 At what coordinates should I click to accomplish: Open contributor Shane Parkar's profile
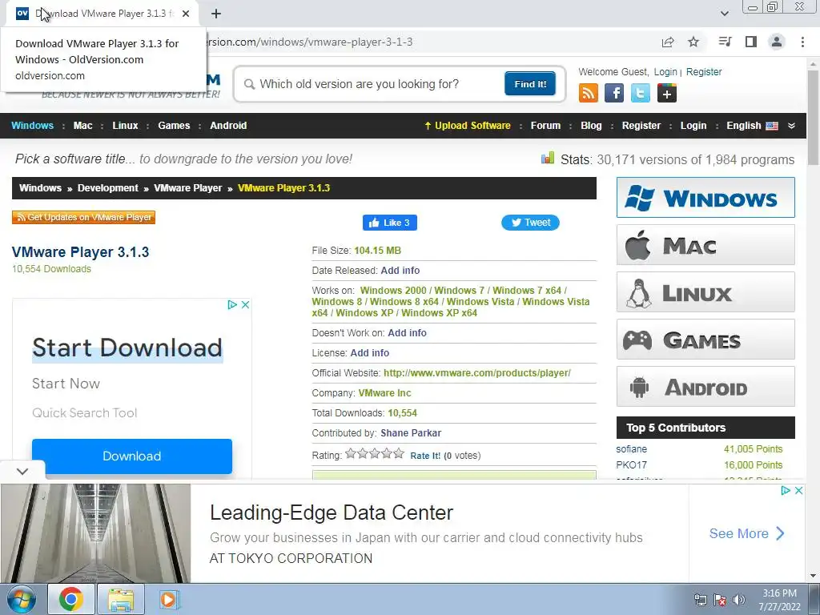[x=411, y=433]
